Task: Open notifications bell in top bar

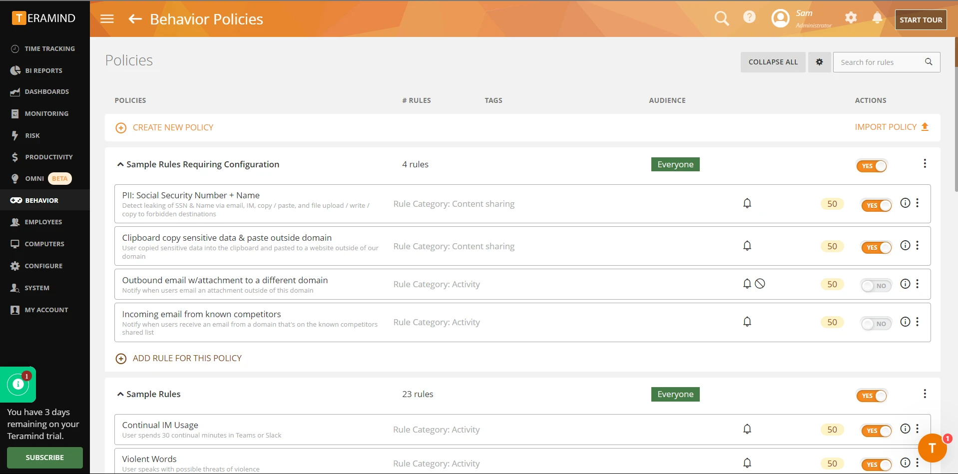Action: 877,18
